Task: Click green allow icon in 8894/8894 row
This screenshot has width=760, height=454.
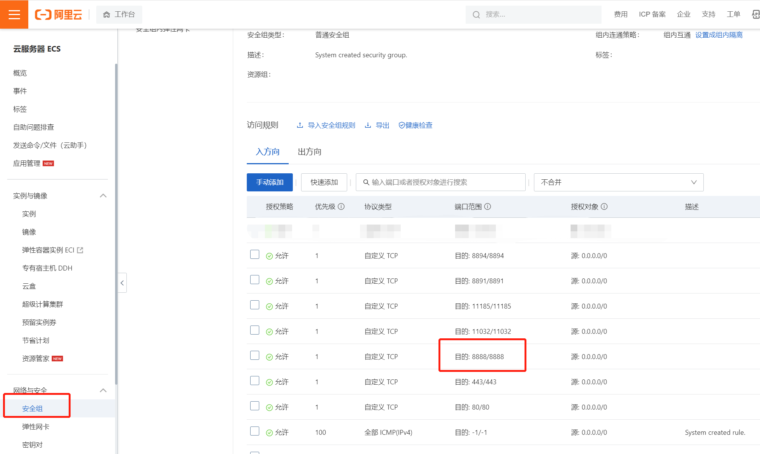Action: (269, 256)
